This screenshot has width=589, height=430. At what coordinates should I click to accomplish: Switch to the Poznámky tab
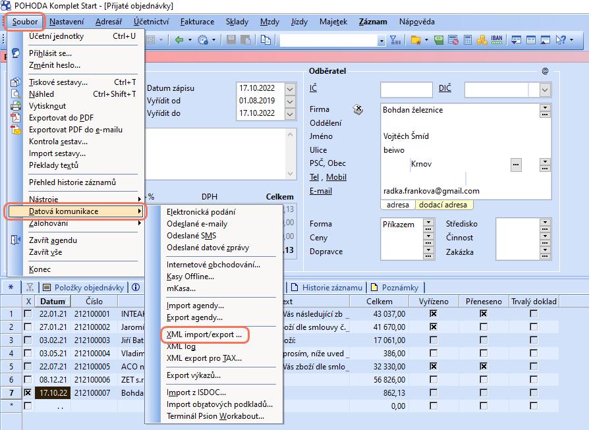coord(395,287)
